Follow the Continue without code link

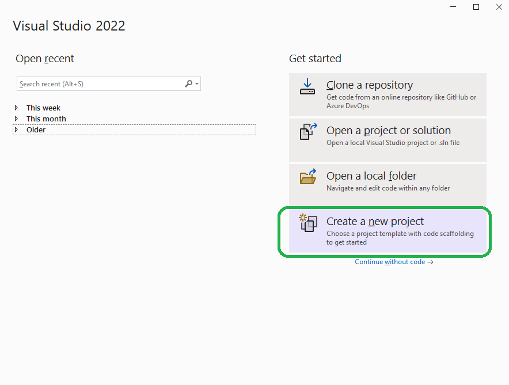point(390,262)
